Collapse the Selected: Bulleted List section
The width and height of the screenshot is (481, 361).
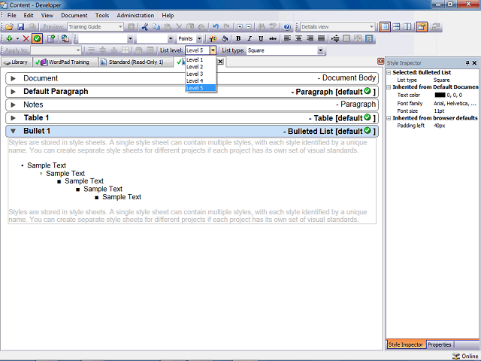389,73
